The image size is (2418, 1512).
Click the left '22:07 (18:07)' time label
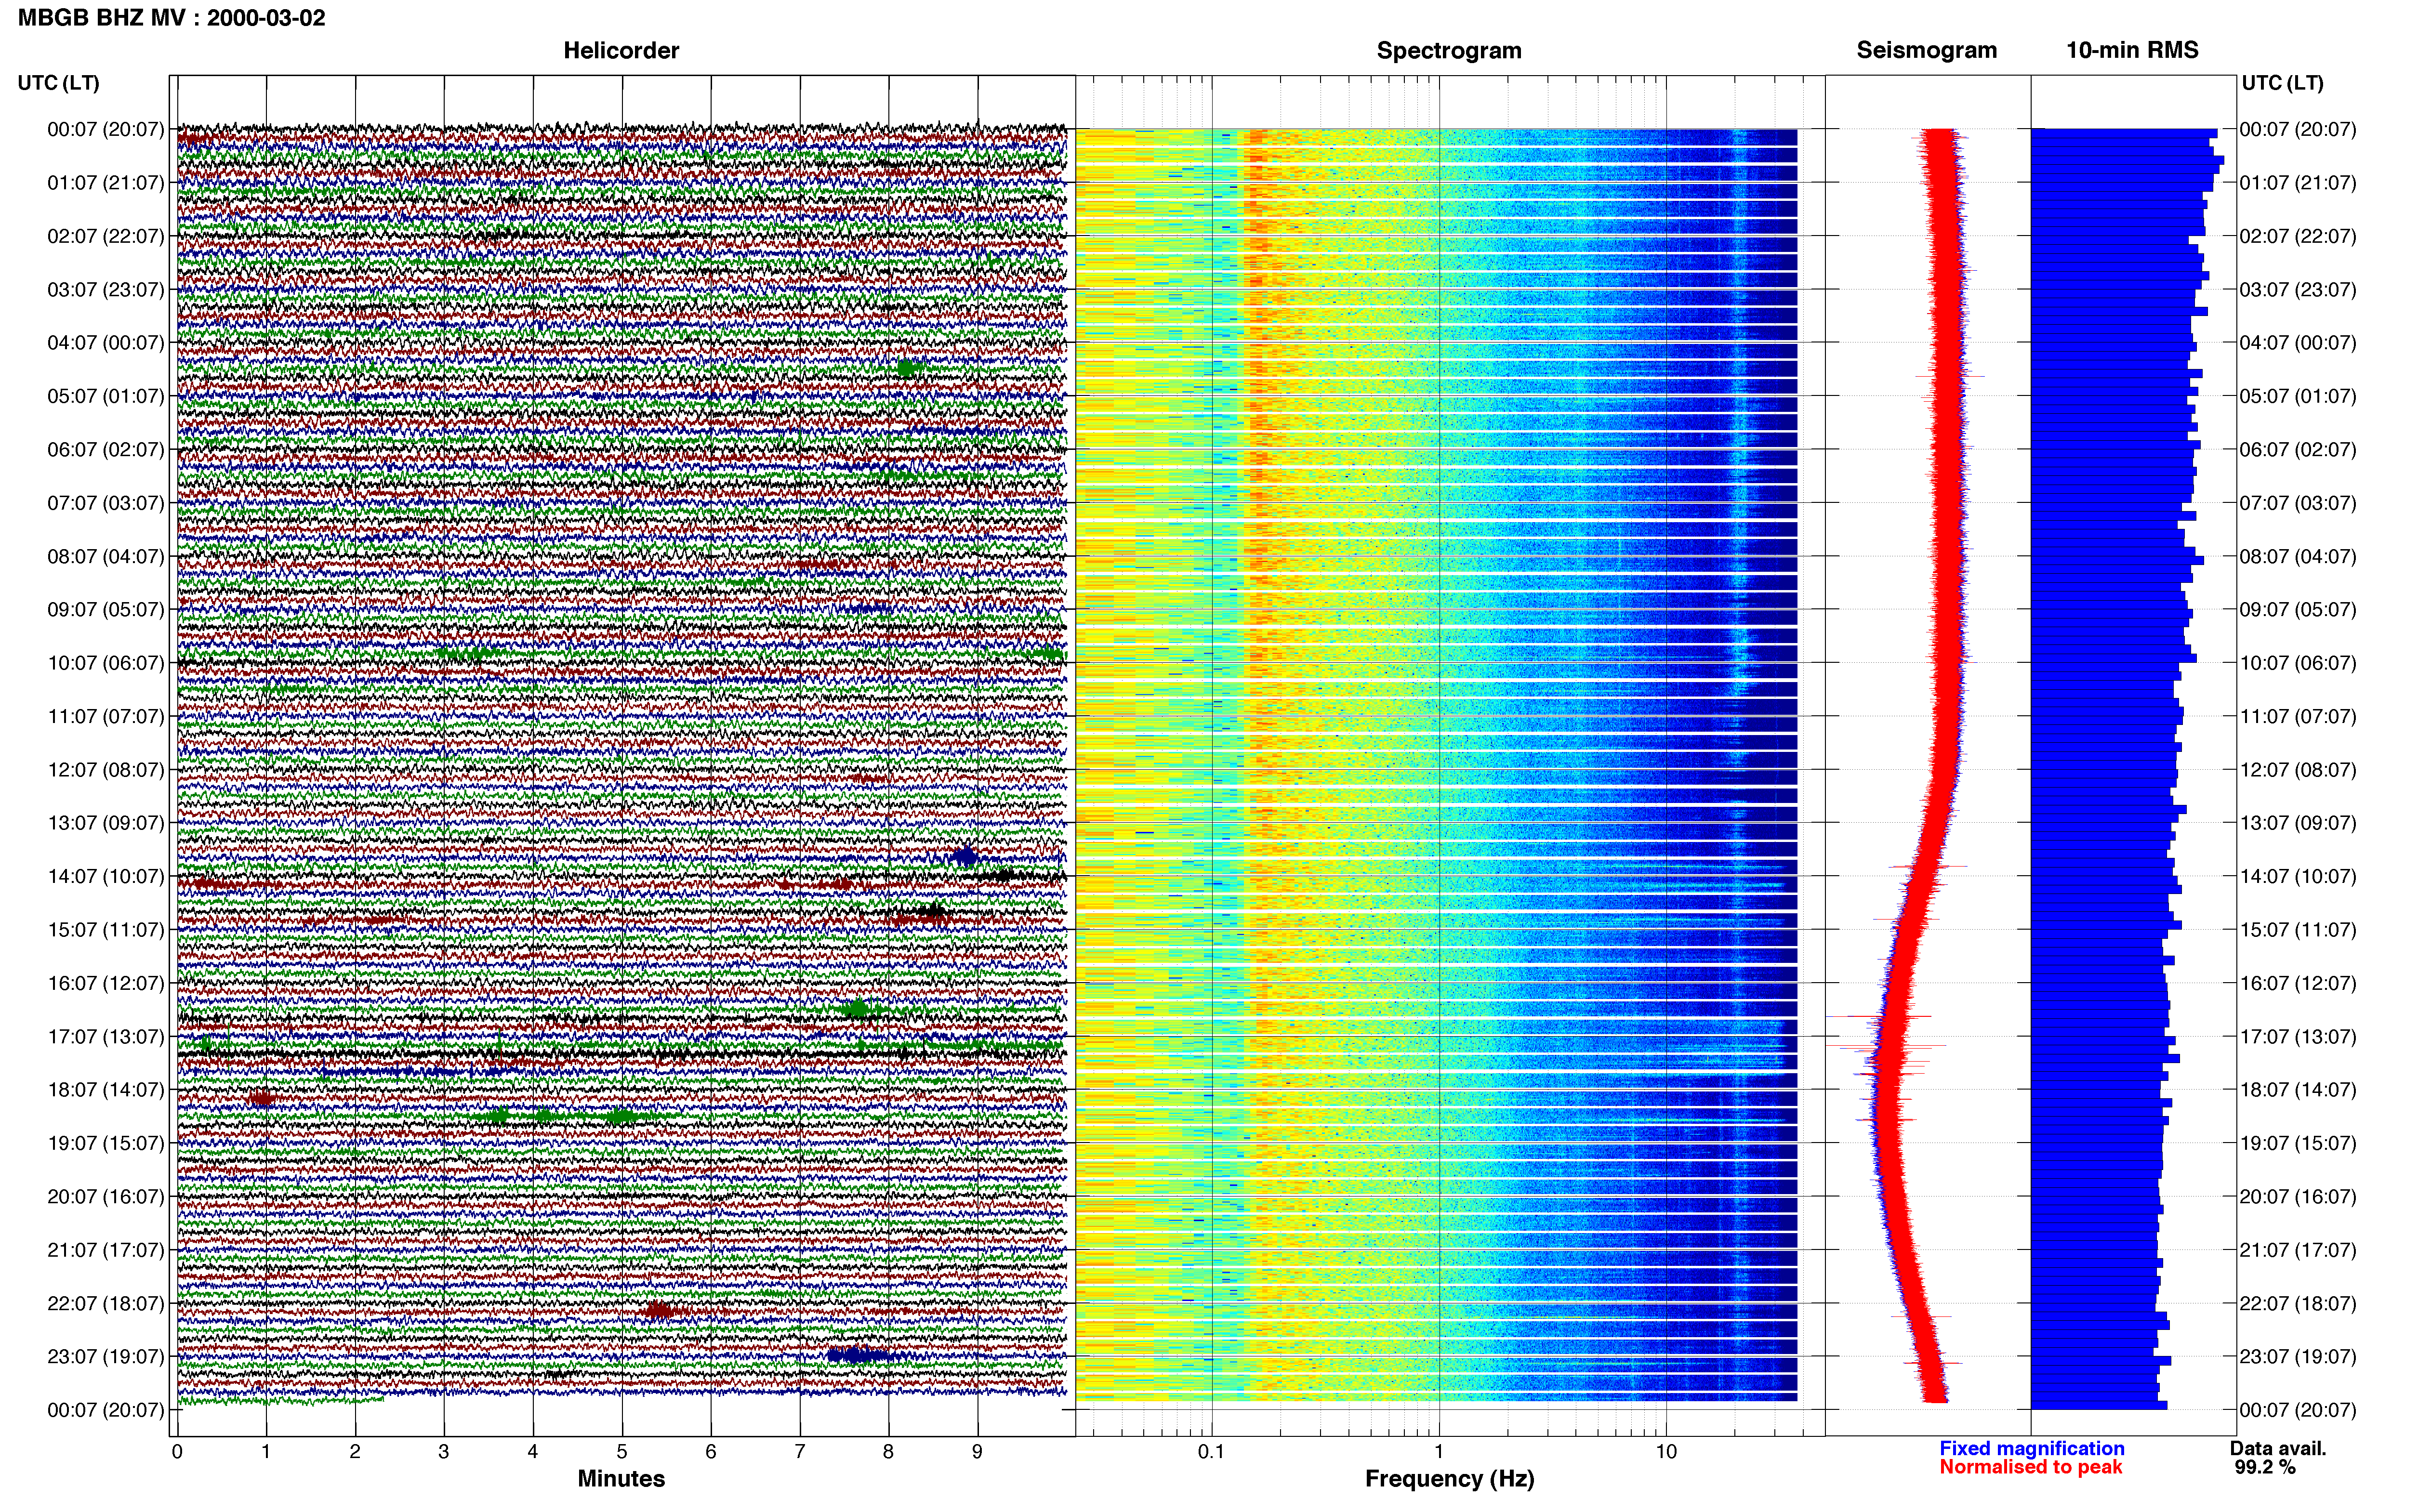pyautogui.click(x=106, y=1304)
